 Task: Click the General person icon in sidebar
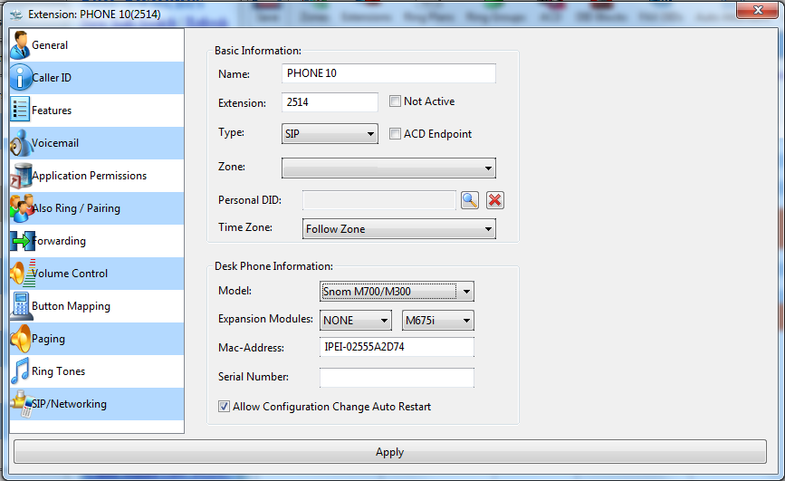pos(20,45)
